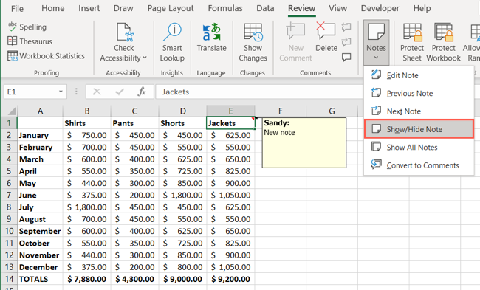Expand the Check Accessibility dropdown arrow
480x290 pixels.
[145, 58]
